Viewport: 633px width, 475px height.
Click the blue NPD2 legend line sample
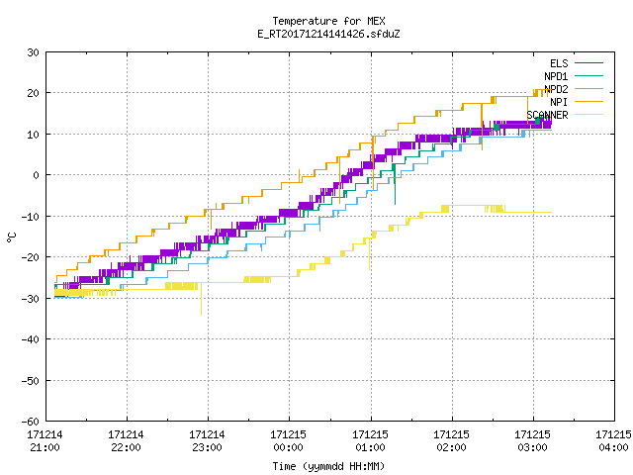tap(588, 89)
